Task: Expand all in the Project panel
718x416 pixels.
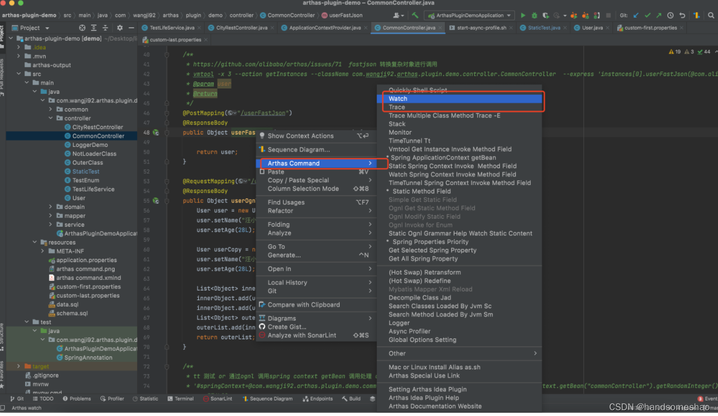Action: 94,28
